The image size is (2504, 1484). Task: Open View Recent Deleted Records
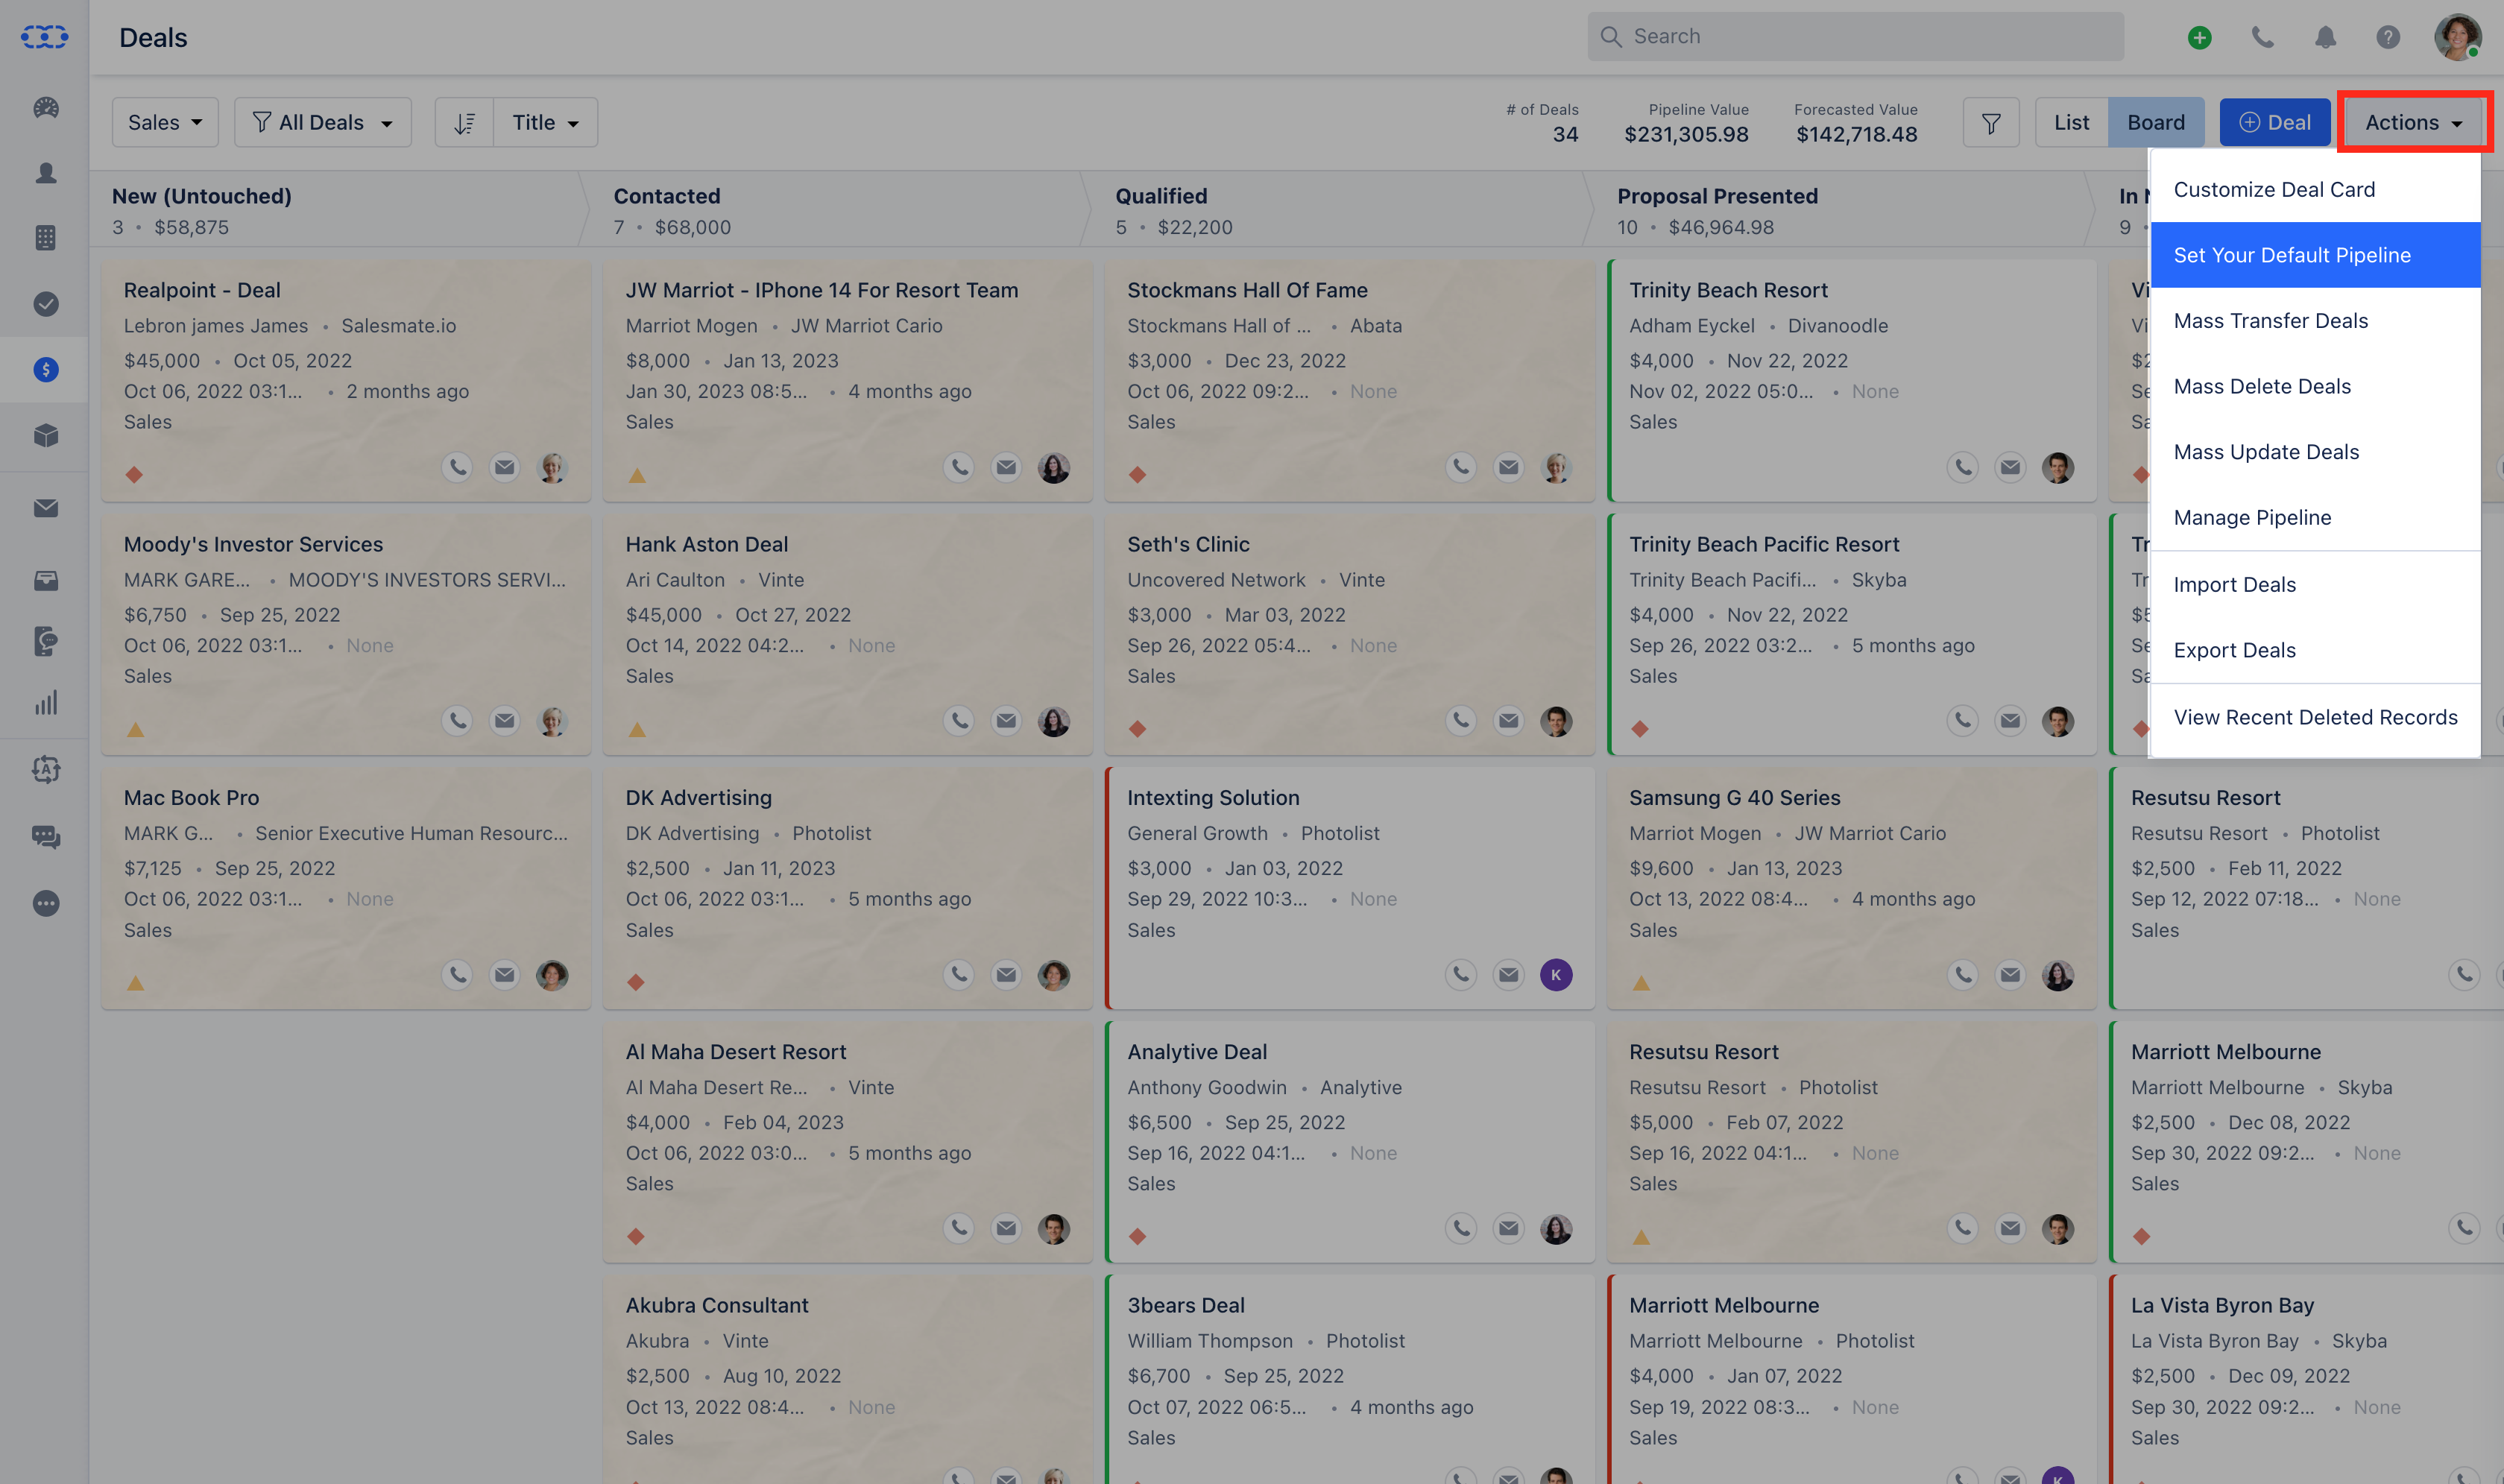tap(2315, 717)
